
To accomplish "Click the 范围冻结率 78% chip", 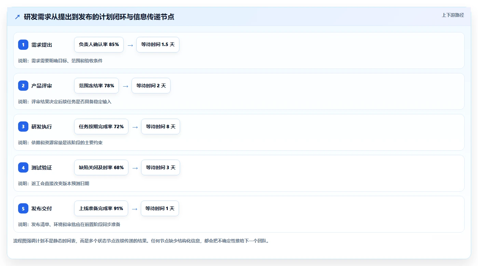I will click(x=96, y=86).
